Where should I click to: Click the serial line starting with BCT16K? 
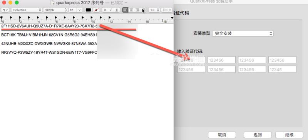[x=49, y=35]
